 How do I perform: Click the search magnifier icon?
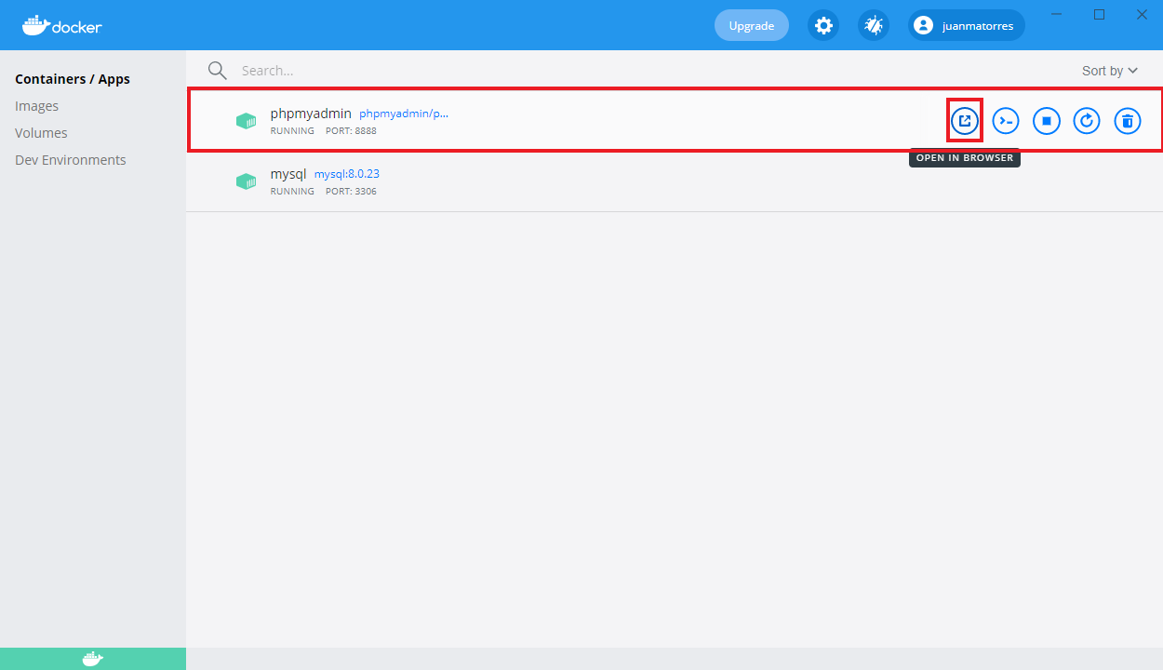218,71
